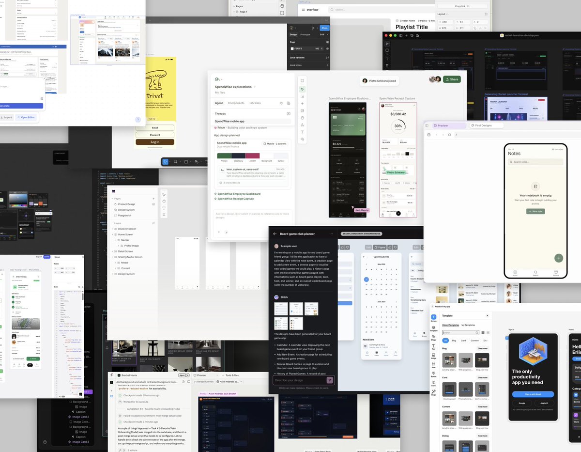Pick the Secondary navy color swatch
The height and width of the screenshot is (452, 581).
coord(238,156)
